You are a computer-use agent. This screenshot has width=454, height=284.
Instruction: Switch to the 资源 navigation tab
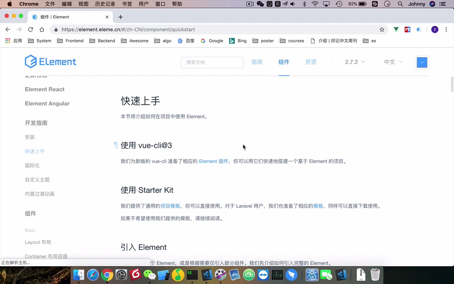(311, 62)
